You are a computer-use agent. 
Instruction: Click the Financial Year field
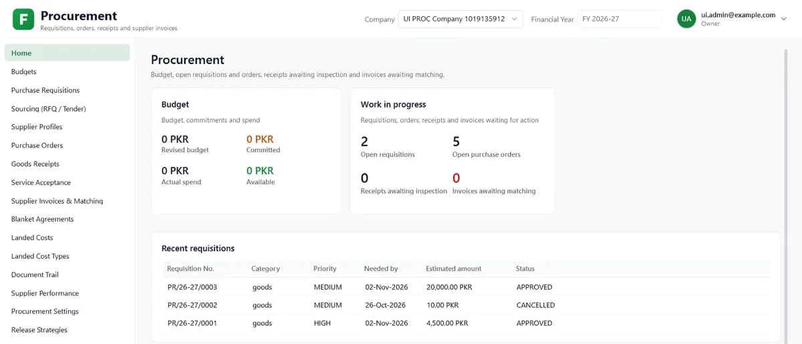pos(620,19)
